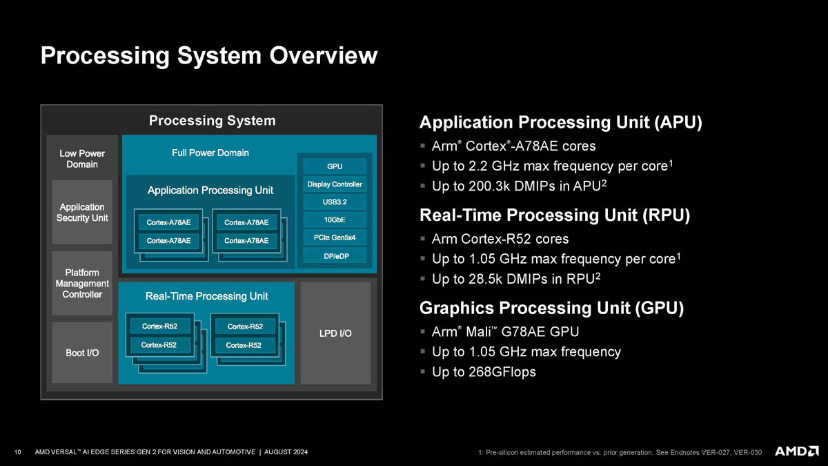Select the slide number 10
This screenshot has width=828, height=466.
(x=19, y=452)
